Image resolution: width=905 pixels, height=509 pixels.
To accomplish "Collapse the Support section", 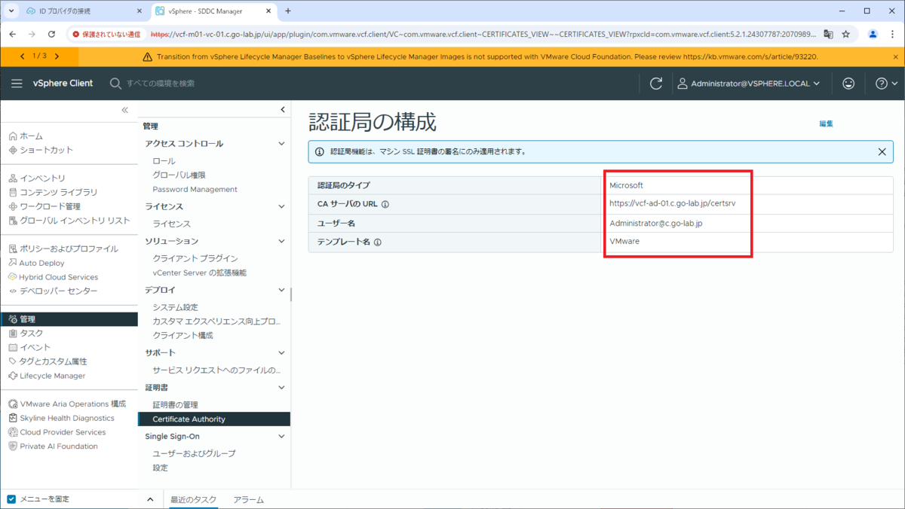I will [282, 353].
